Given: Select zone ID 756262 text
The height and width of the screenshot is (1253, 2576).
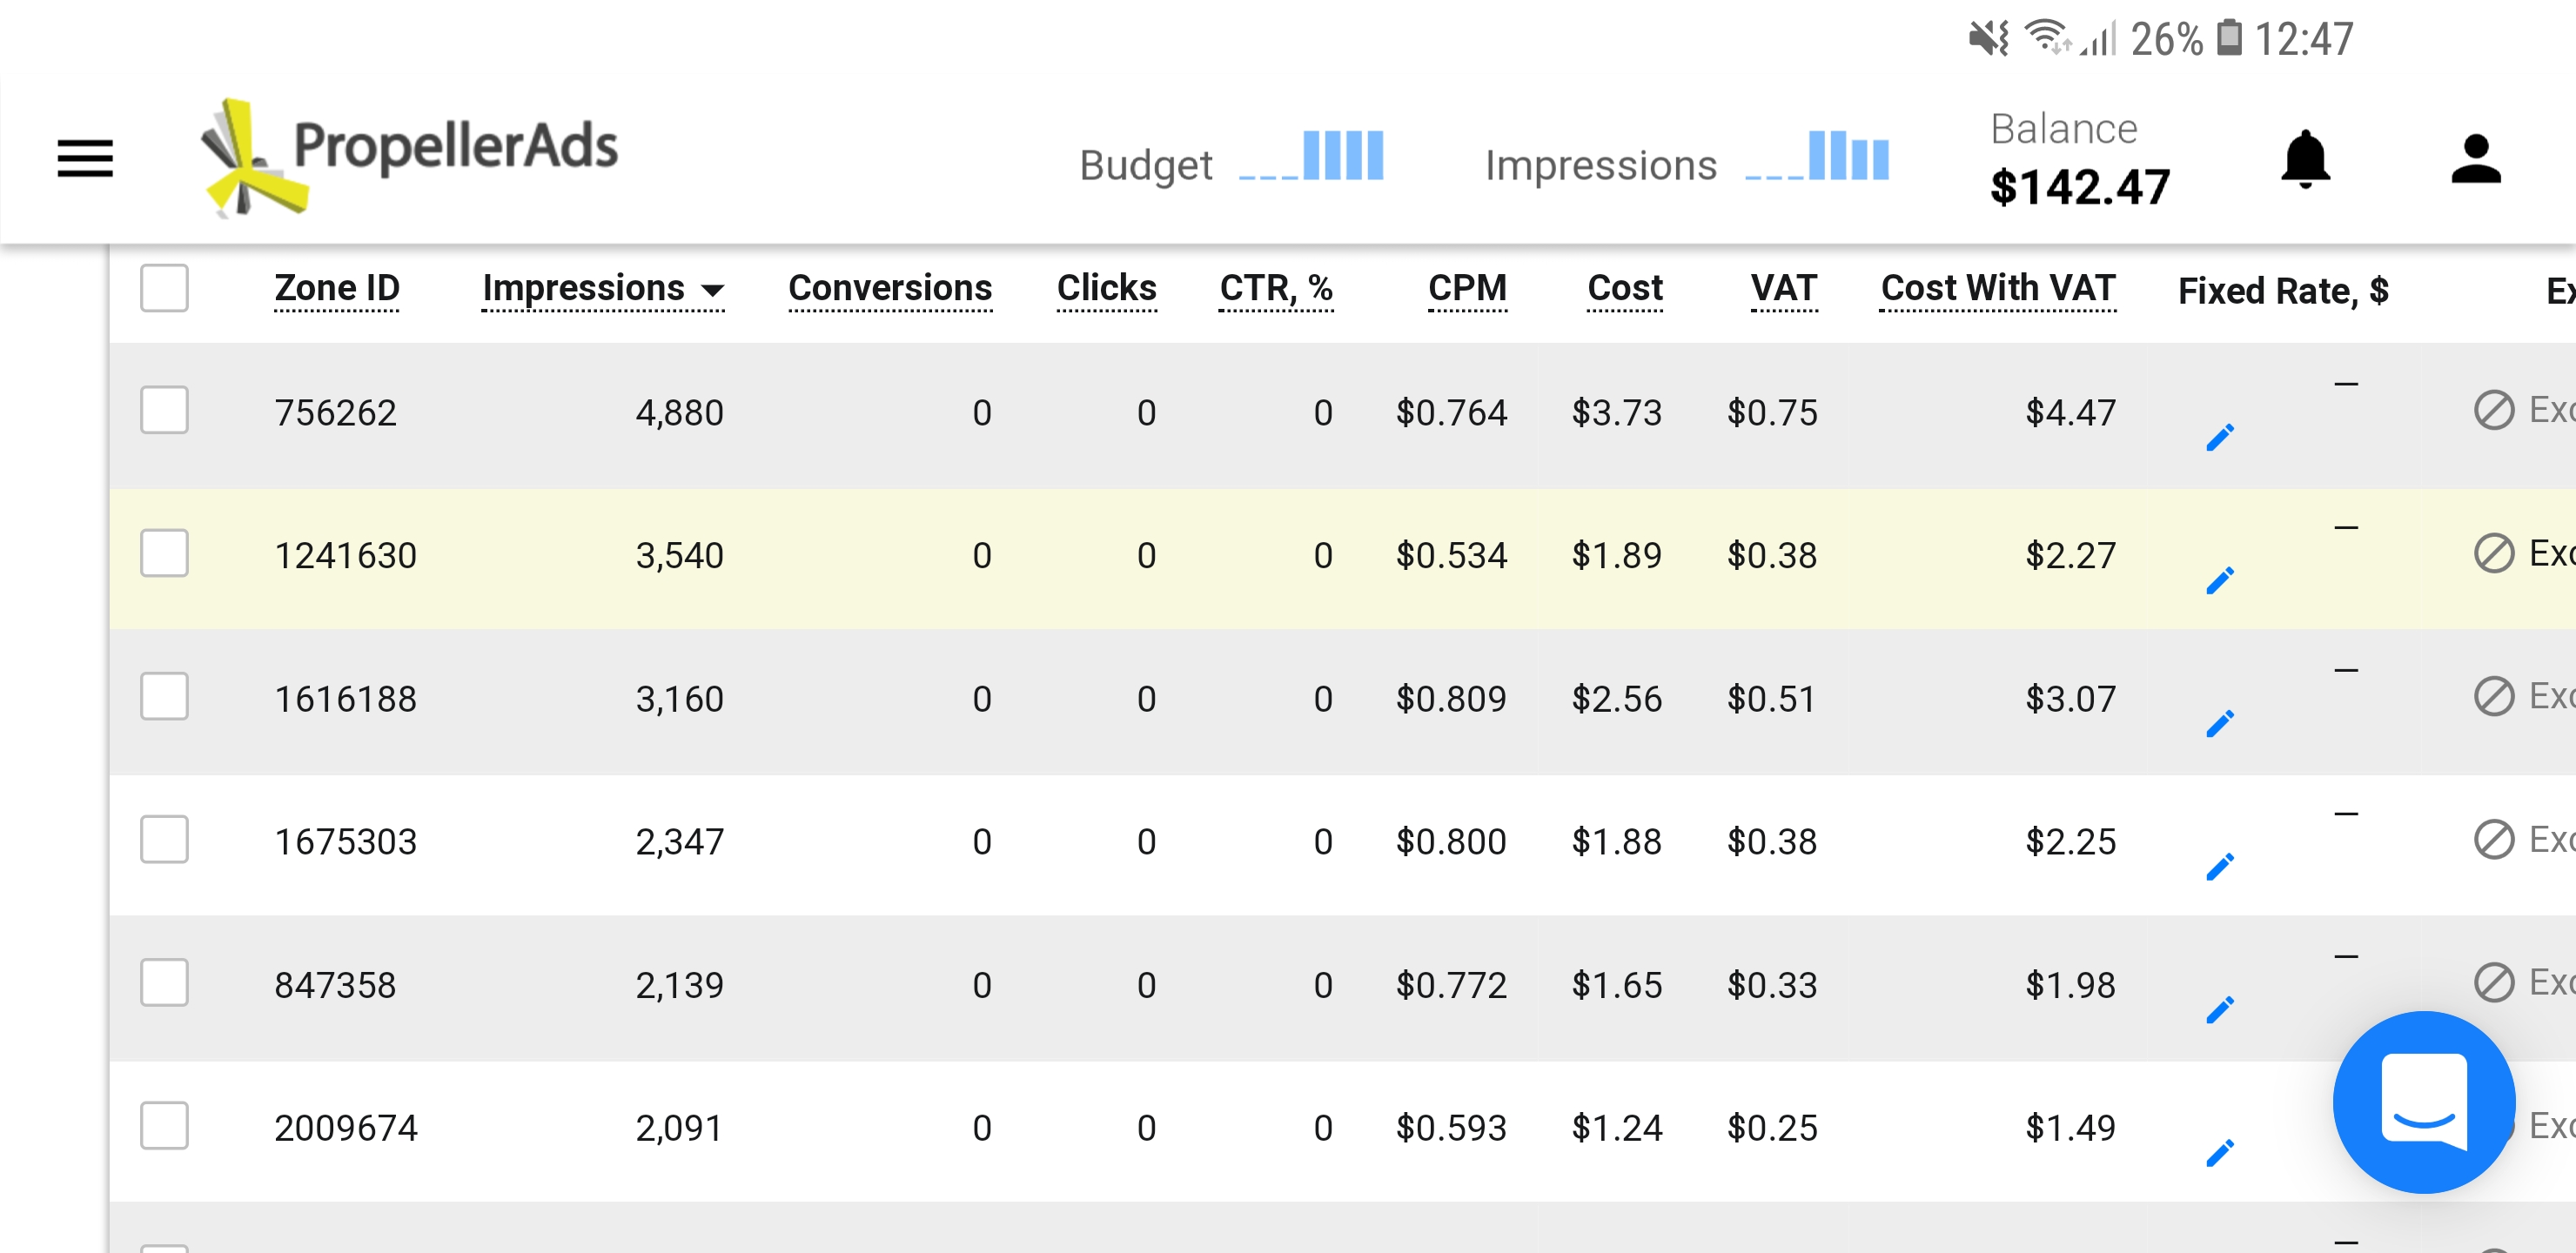Looking at the screenshot, I should (336, 412).
